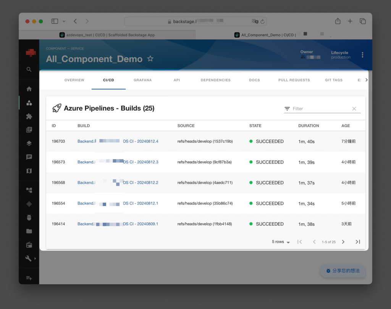The image size is (391, 309).
Task: Open the three-dot entity menu
Action: (362, 55)
